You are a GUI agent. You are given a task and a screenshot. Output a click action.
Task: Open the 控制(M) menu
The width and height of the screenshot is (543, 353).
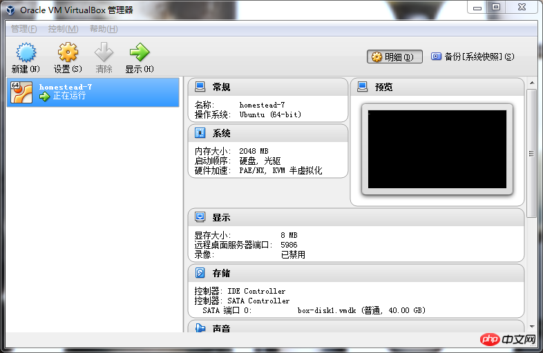63,29
